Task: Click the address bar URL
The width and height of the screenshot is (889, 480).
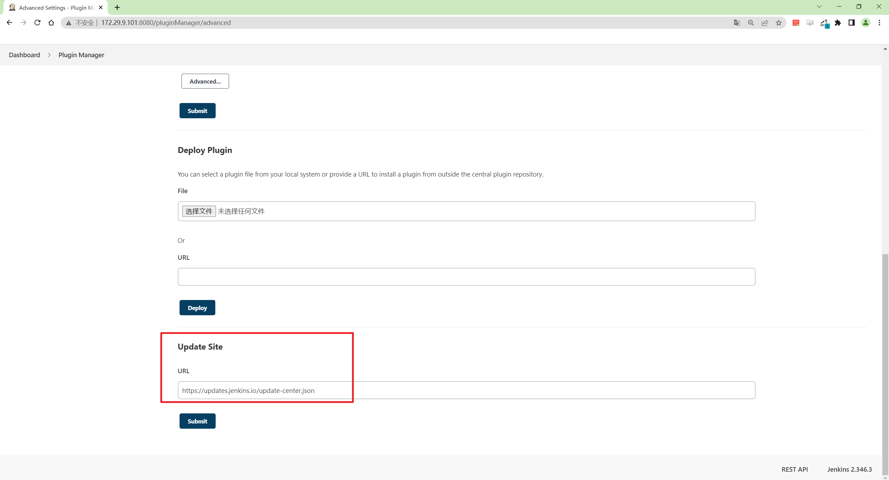Action: (x=166, y=23)
